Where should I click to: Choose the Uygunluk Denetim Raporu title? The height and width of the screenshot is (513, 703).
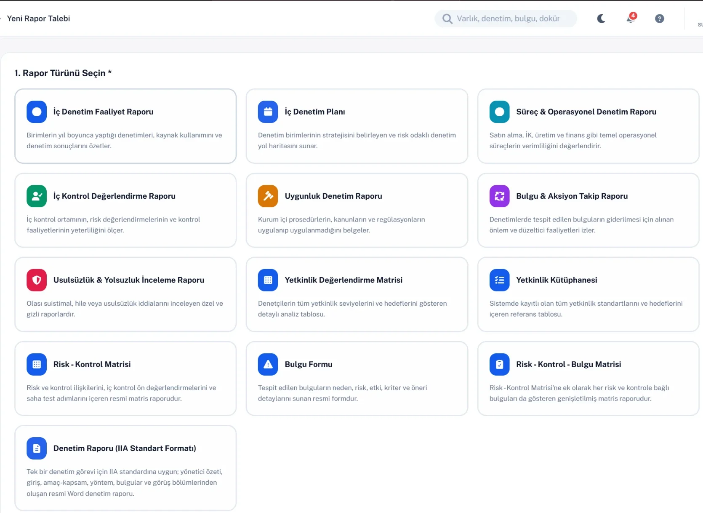pos(333,196)
